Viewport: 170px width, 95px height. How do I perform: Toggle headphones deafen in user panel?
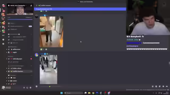pyautogui.click(x=27, y=88)
